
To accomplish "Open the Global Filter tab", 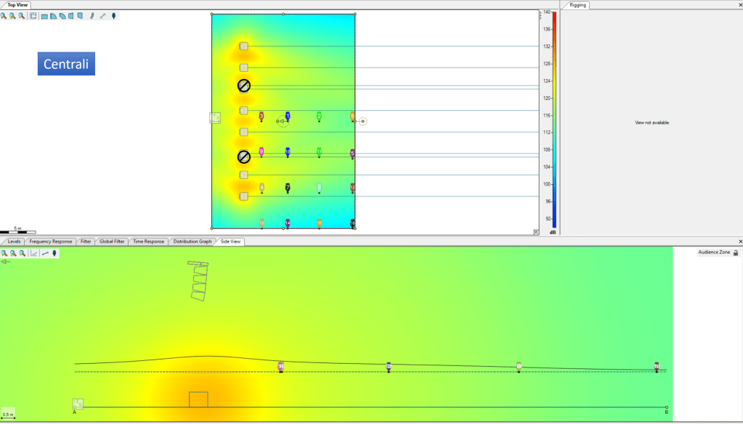I will (112, 241).
